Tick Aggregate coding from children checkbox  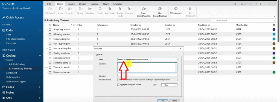(118, 85)
